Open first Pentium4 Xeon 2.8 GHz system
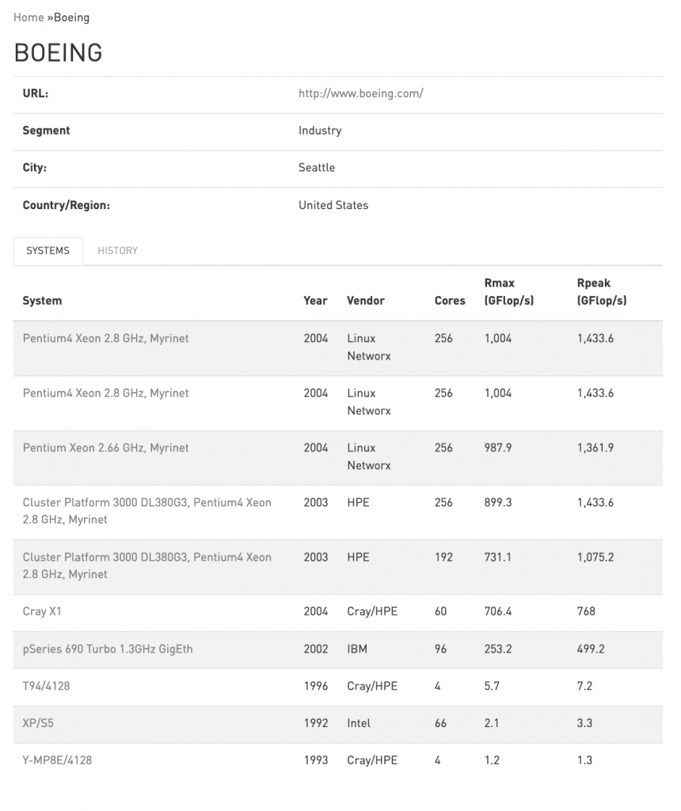 [x=105, y=338]
